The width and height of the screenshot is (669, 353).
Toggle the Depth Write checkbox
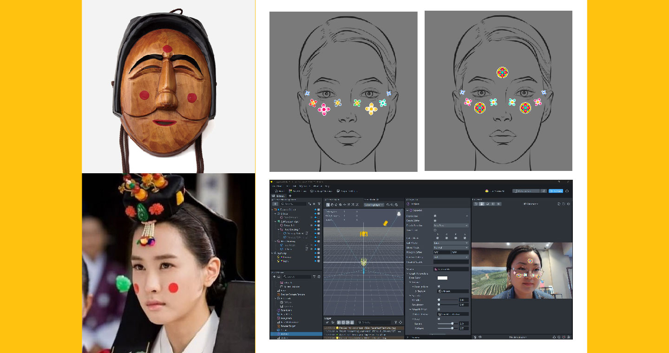(x=435, y=221)
